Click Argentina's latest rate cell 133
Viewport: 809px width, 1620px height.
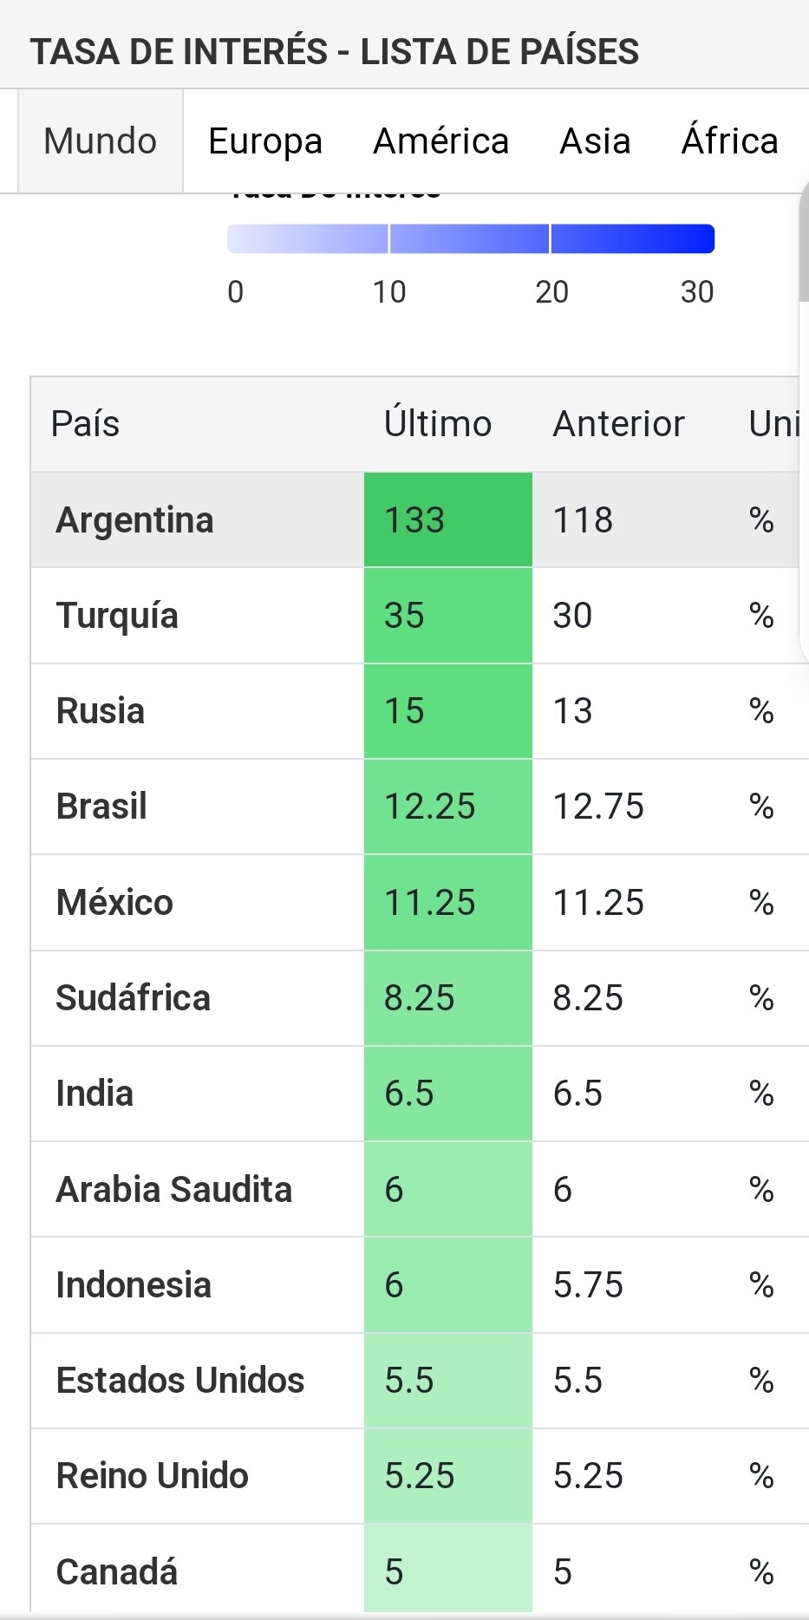(x=447, y=520)
